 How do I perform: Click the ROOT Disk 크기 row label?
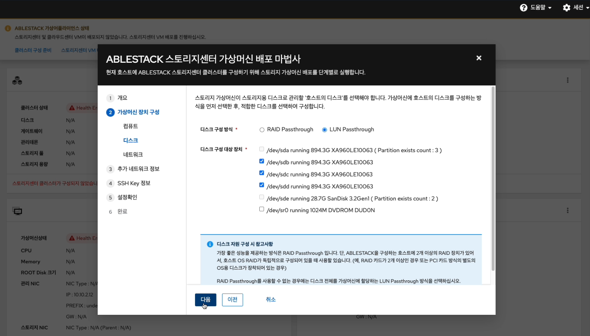[38, 272]
